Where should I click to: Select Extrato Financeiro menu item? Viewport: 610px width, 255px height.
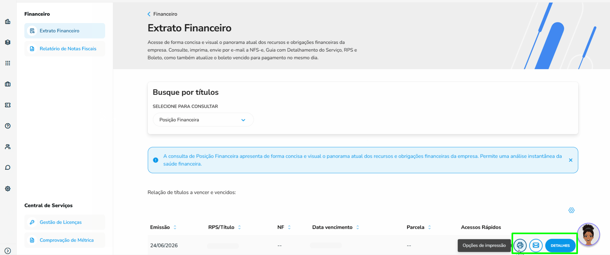[x=65, y=31]
